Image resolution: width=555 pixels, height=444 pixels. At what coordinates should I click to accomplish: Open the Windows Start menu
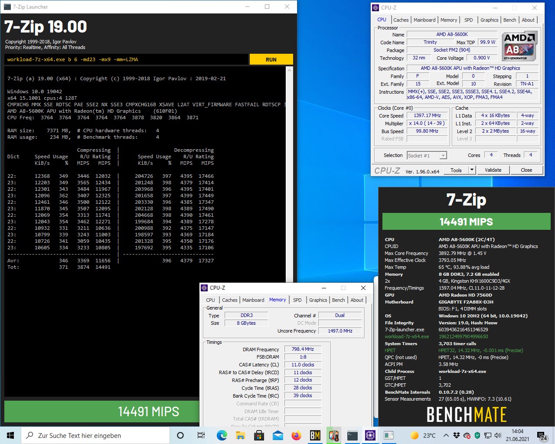tap(10, 435)
